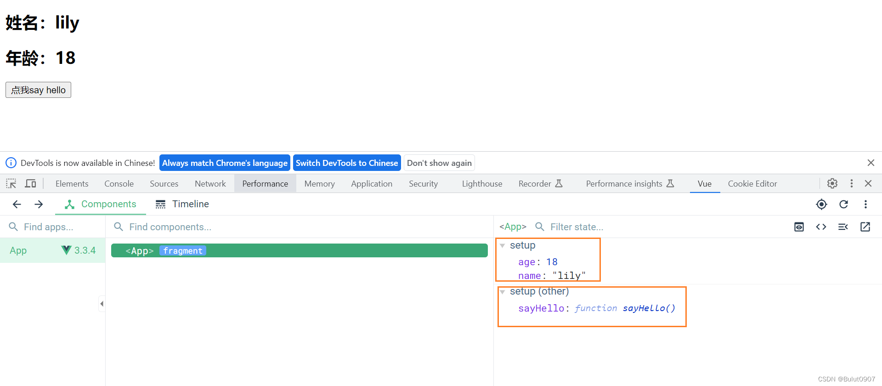882x386 pixels.
Task: Close the DevTools panel
Action: point(868,184)
